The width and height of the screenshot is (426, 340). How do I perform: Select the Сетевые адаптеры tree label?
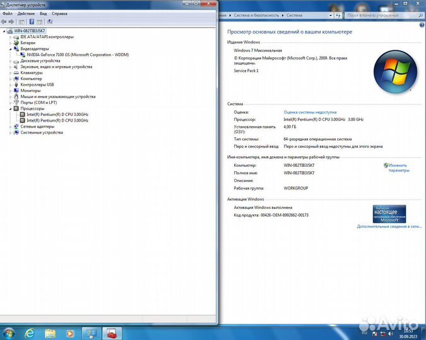tap(37, 127)
